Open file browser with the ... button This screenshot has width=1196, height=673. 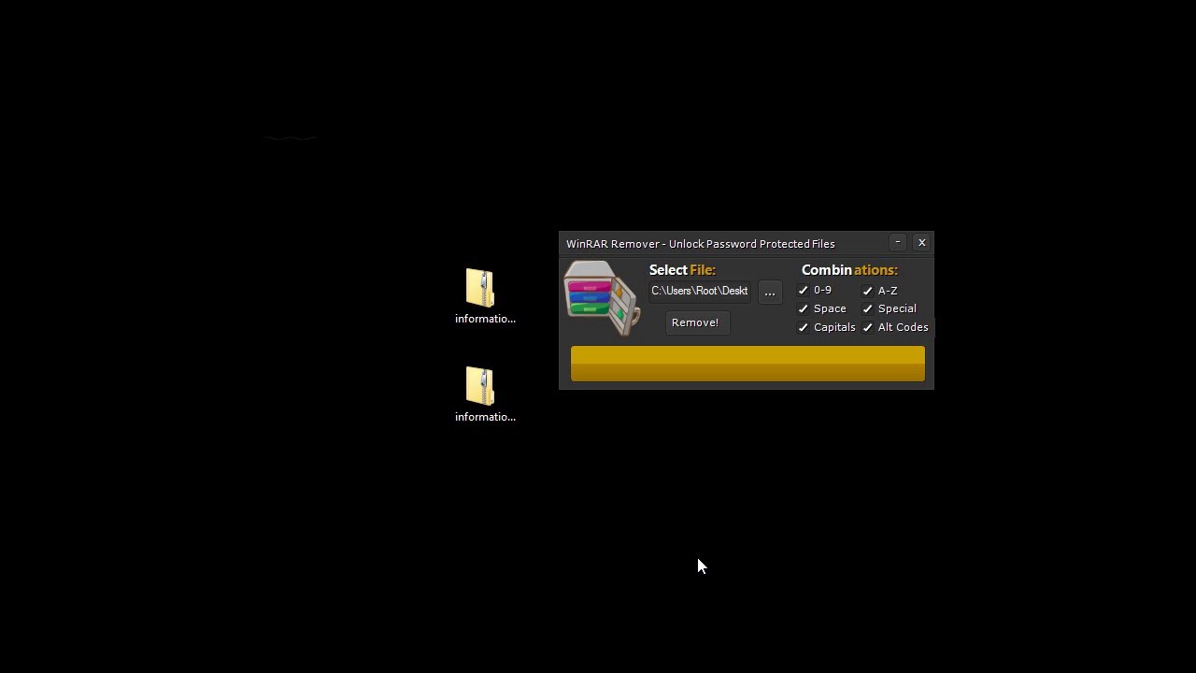coord(770,292)
